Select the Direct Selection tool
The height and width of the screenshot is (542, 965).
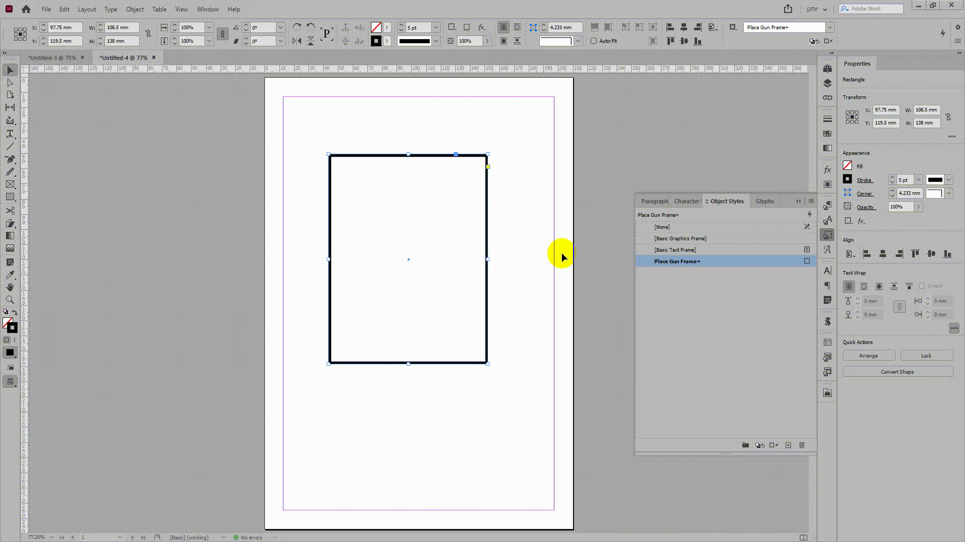[x=10, y=82]
